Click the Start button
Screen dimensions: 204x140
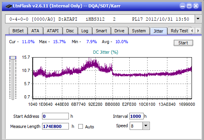coord(183,43)
